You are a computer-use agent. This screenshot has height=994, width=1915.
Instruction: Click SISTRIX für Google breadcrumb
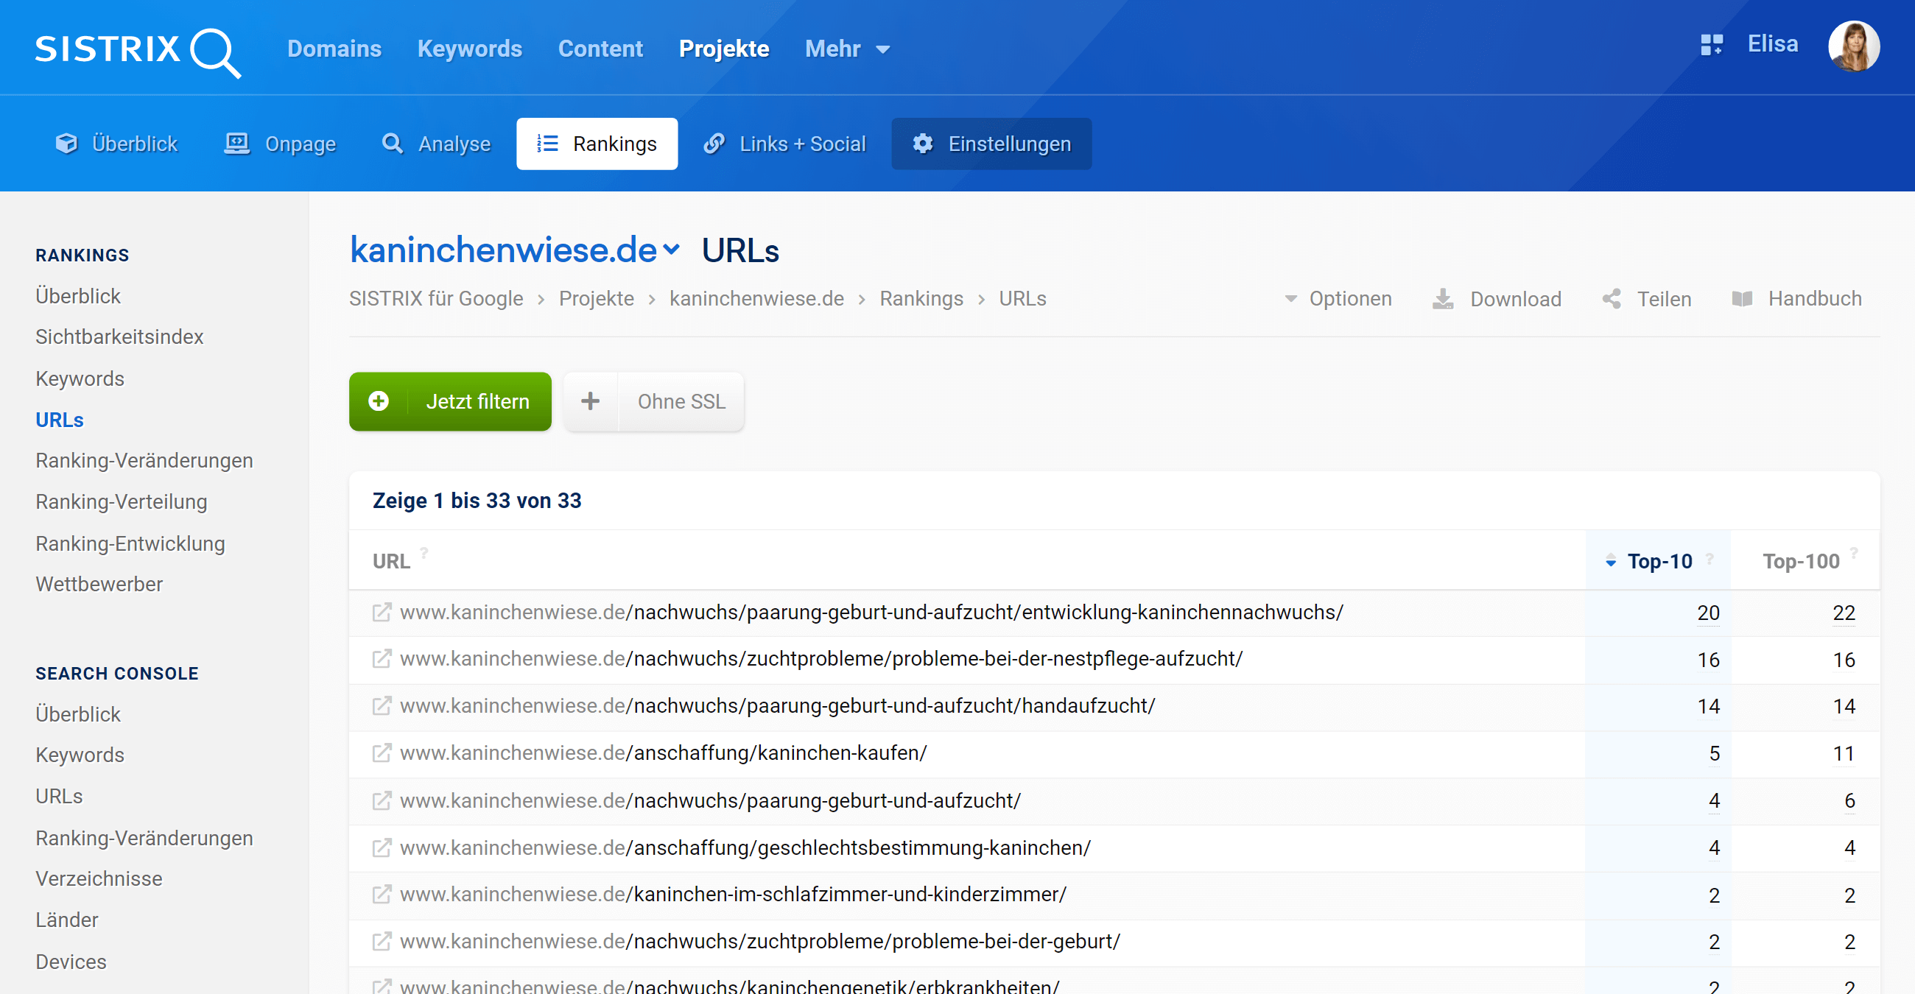(x=436, y=299)
